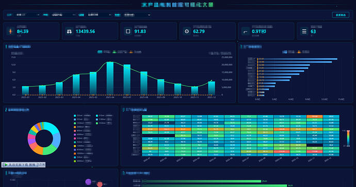
Task: Click the purple bubble in the bottom-left chart
Action: [x=88, y=181]
